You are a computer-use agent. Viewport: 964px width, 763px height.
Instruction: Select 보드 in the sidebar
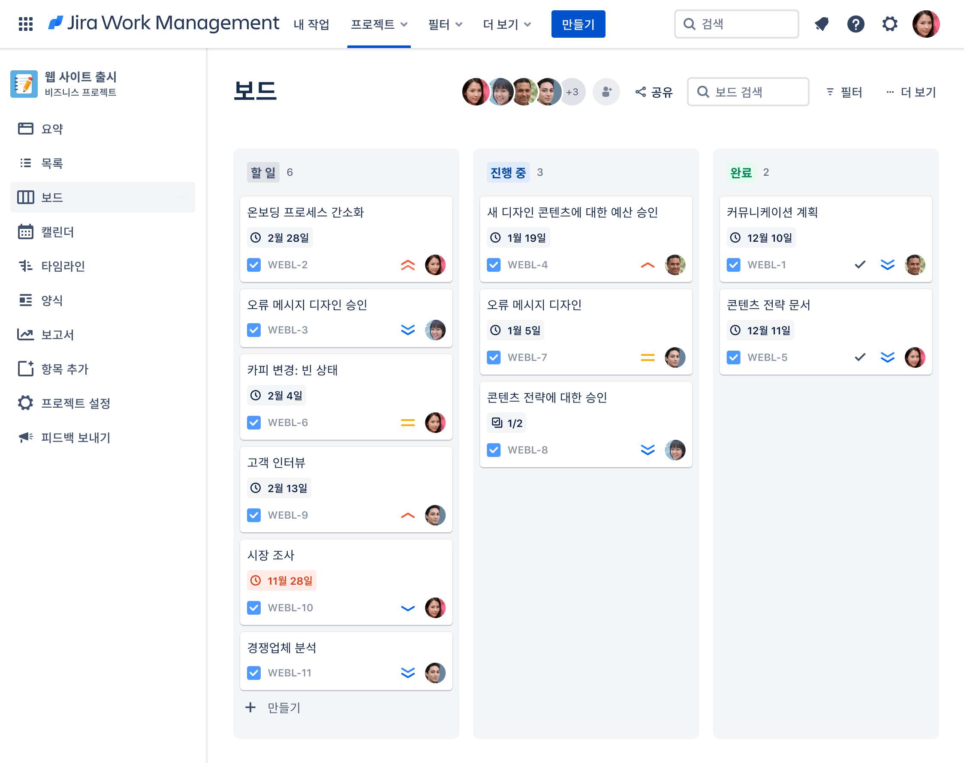103,198
